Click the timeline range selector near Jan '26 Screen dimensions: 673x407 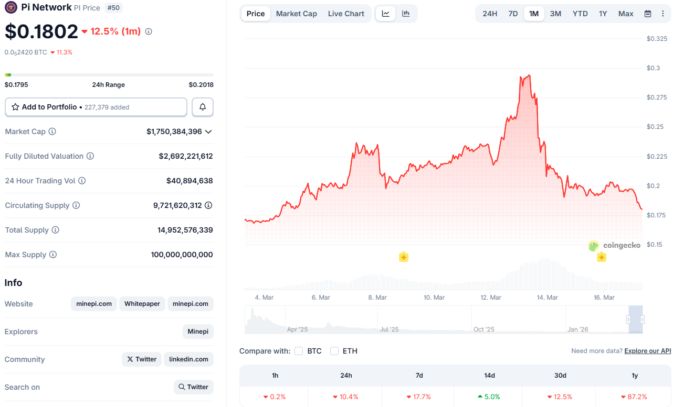[635, 320]
